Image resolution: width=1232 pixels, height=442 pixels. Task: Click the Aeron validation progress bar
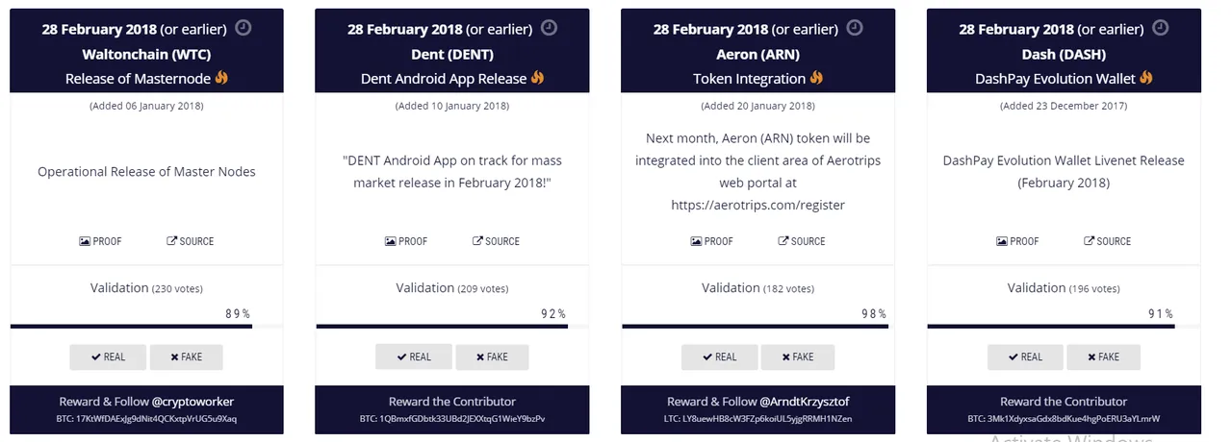(x=757, y=327)
